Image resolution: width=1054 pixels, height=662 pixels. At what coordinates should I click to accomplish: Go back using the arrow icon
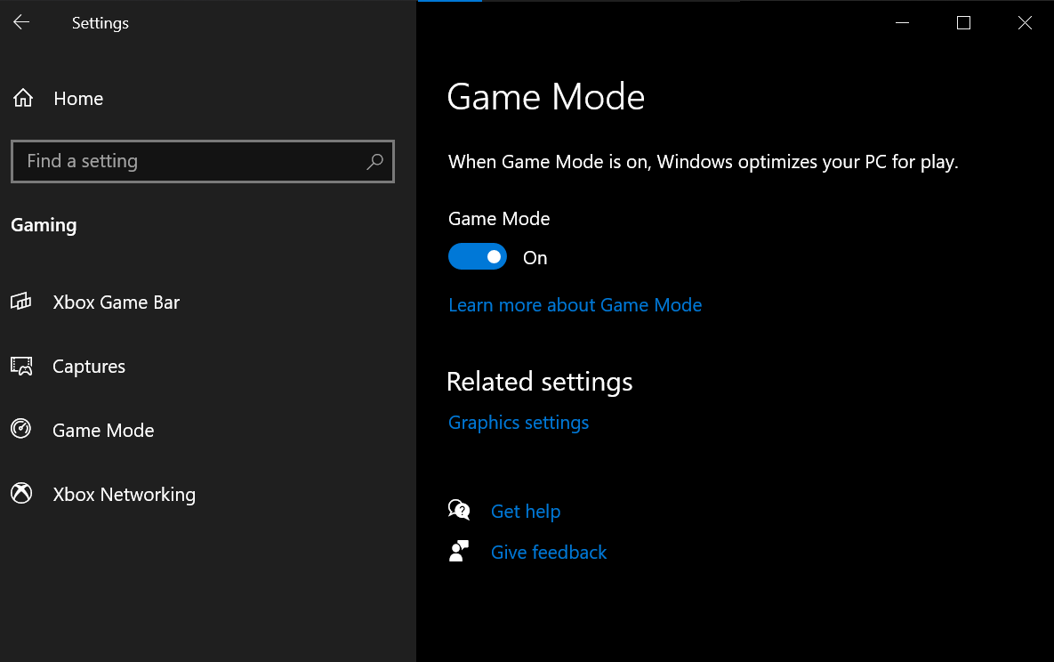point(21,22)
